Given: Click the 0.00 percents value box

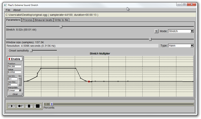Looking at the screenshot, I should tap(47, 104).
